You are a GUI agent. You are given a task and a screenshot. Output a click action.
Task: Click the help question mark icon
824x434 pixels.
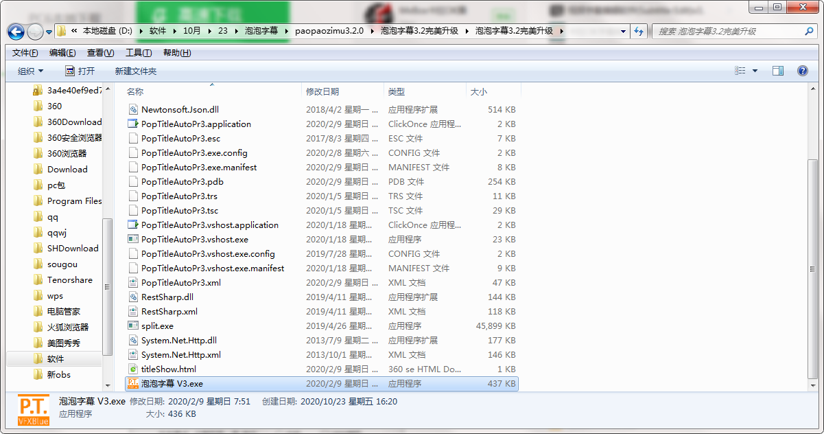point(802,71)
